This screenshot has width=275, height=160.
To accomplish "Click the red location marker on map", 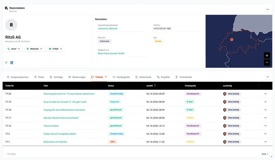I will pyautogui.click(x=232, y=40).
